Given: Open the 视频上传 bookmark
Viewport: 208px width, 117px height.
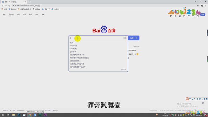Looking at the screenshot, I should (x=55, y=9).
